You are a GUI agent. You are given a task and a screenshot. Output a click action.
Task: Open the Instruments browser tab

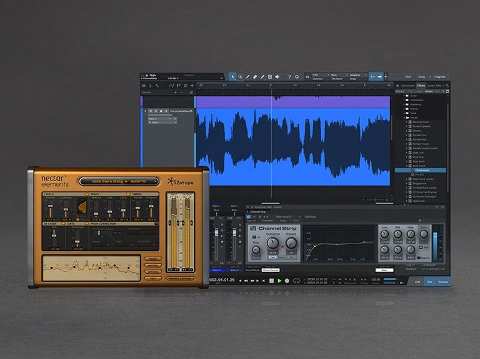click(x=407, y=86)
